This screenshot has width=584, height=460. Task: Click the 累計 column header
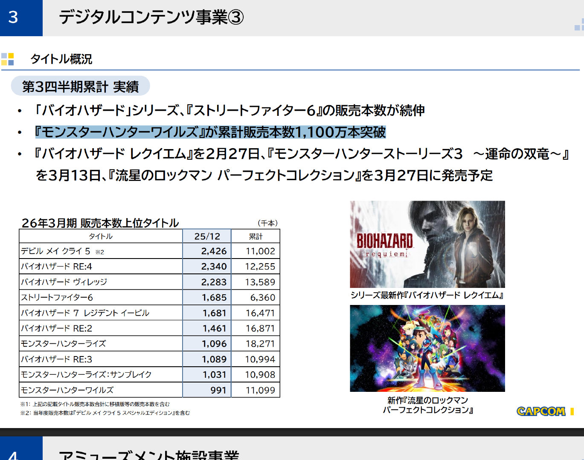pos(256,236)
